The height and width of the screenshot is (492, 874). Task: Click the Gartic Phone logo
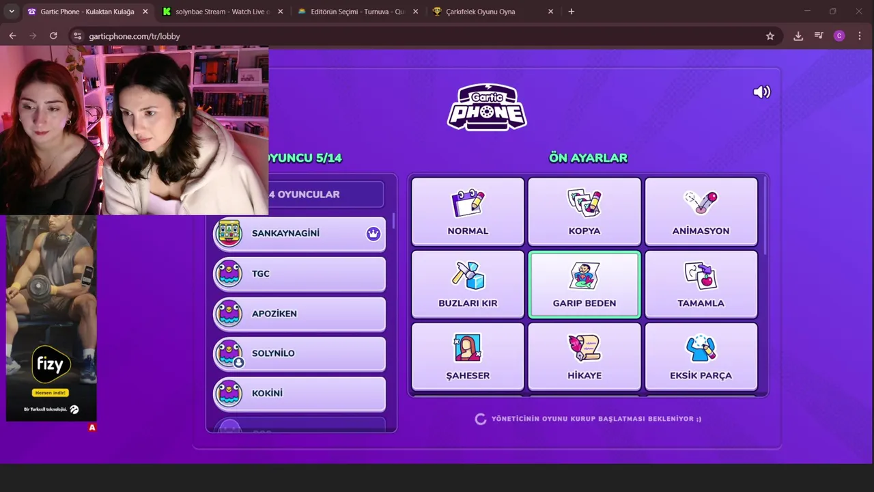click(x=487, y=107)
